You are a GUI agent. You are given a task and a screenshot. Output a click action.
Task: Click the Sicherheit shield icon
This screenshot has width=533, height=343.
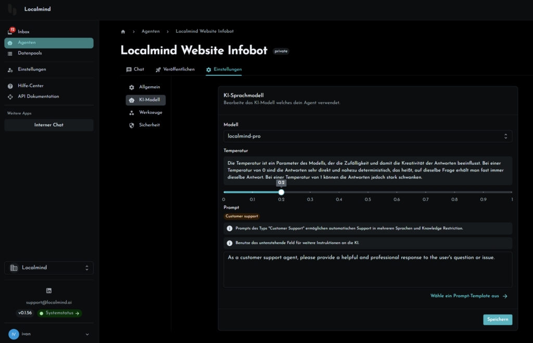[132, 125]
